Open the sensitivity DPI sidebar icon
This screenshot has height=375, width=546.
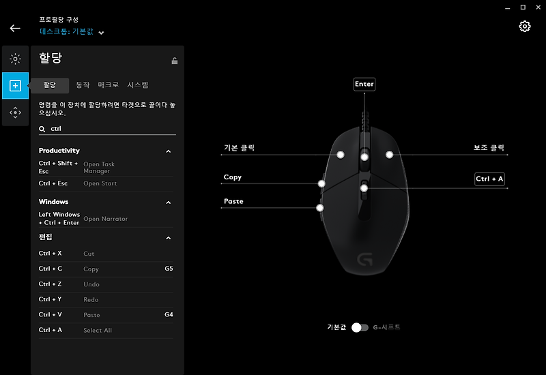[15, 112]
